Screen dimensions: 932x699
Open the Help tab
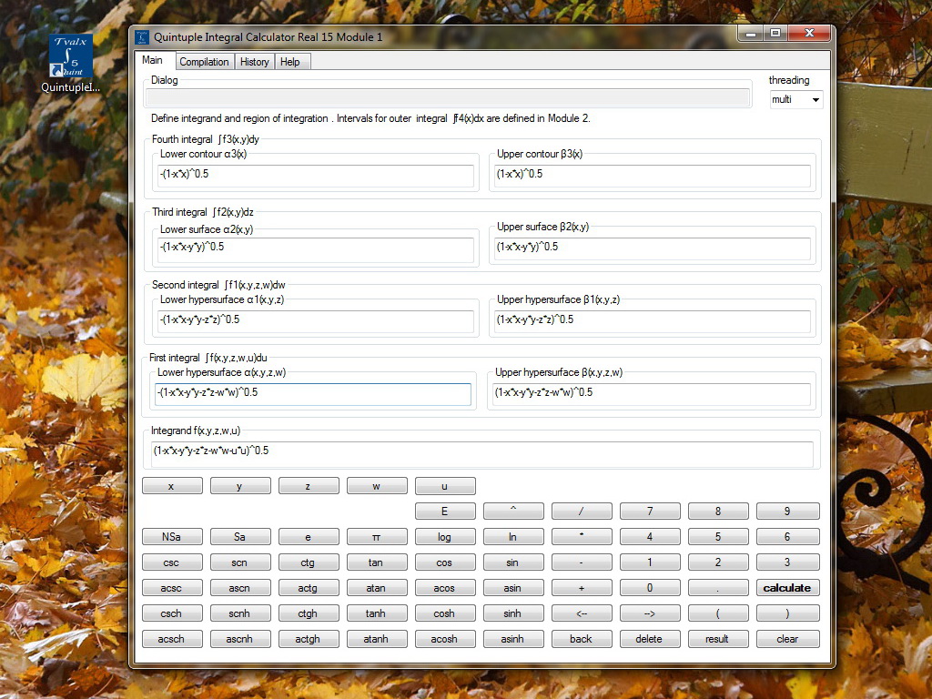point(290,62)
